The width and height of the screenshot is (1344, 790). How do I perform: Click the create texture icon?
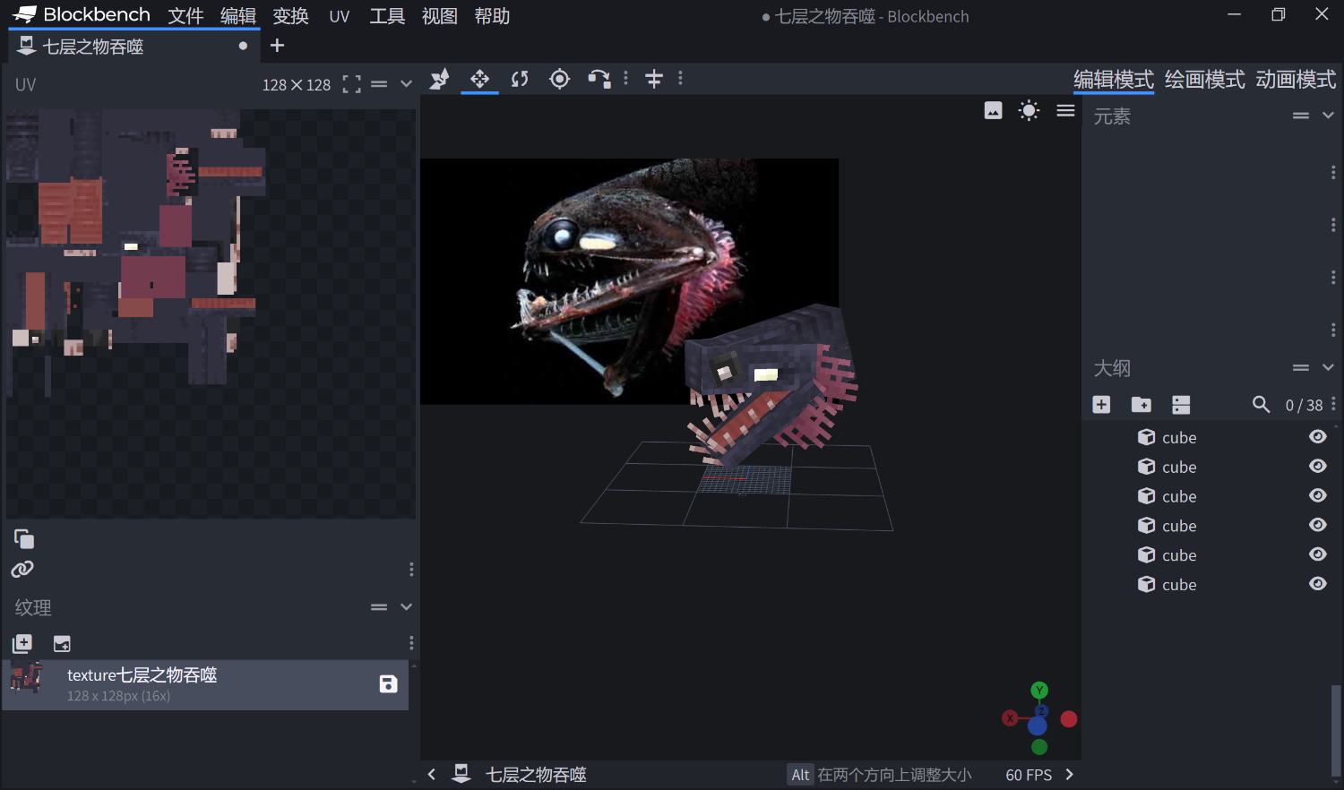62,643
